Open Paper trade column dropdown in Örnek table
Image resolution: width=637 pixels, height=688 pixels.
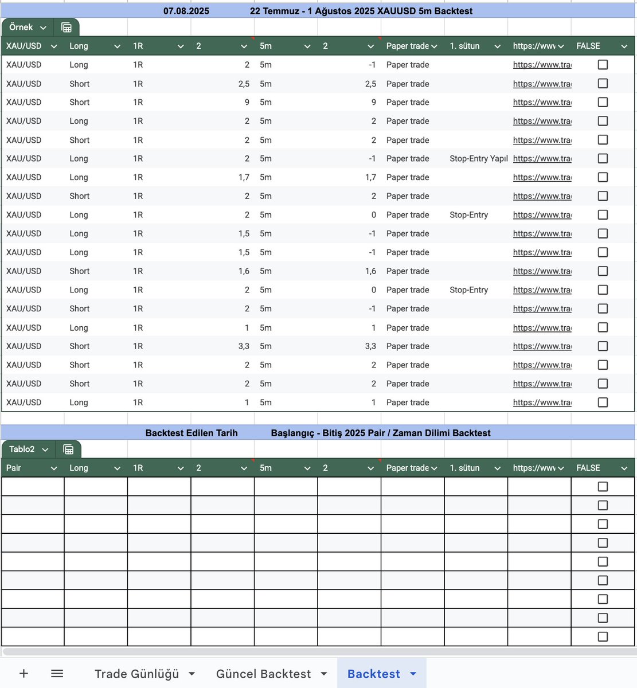tap(434, 46)
